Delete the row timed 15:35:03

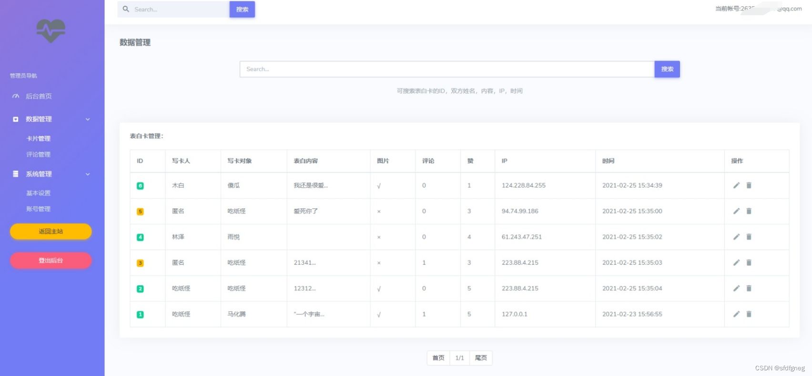(x=749, y=262)
